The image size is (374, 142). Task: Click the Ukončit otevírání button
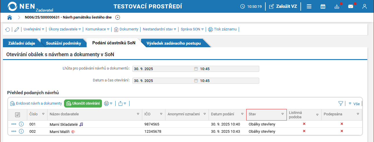83,103
